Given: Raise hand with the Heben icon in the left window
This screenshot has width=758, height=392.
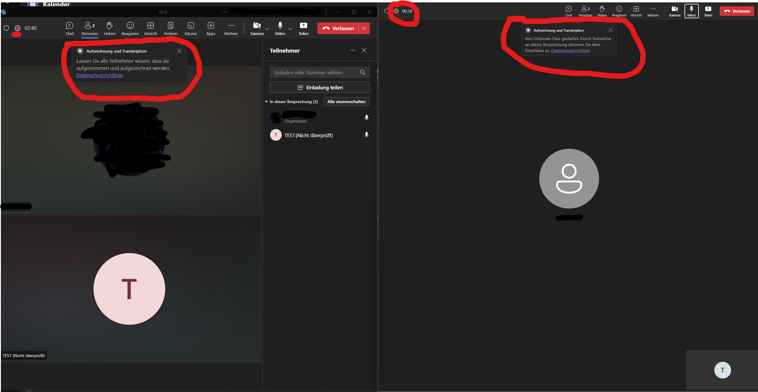Looking at the screenshot, I should (110, 28).
